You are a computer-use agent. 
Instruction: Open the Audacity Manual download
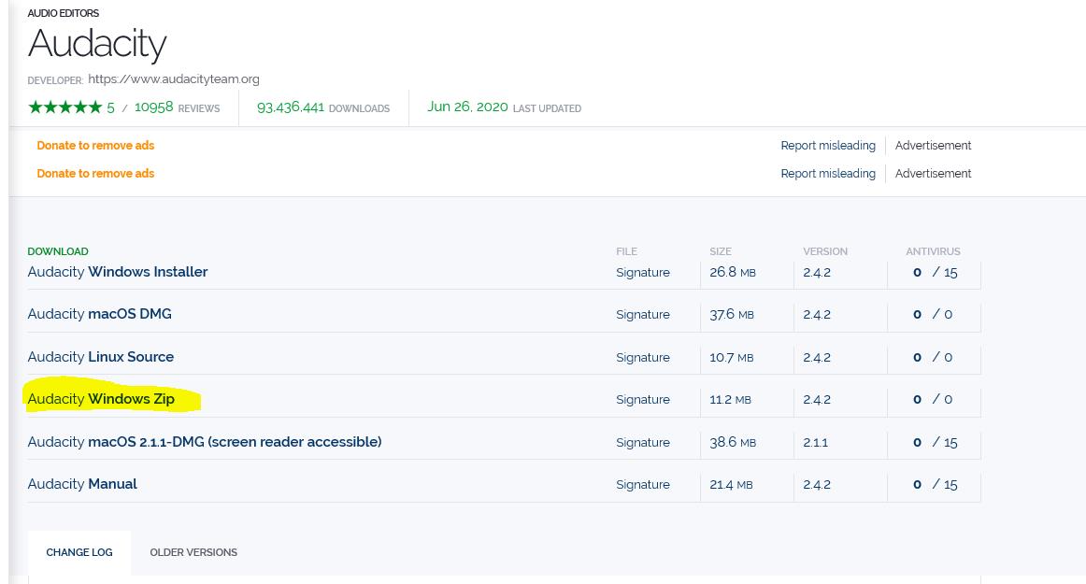82,484
